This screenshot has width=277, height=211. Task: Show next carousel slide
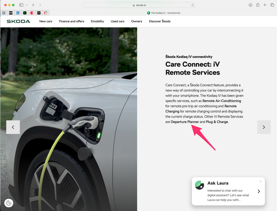264,127
